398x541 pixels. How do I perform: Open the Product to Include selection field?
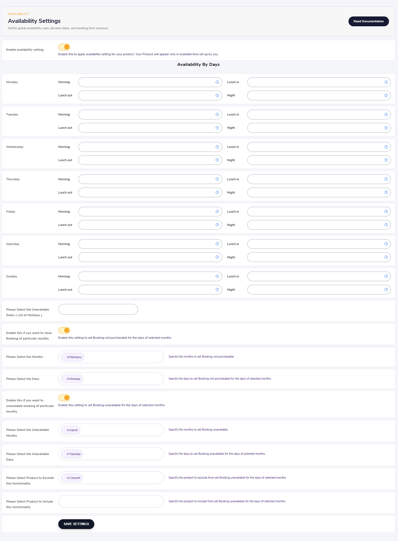click(111, 501)
